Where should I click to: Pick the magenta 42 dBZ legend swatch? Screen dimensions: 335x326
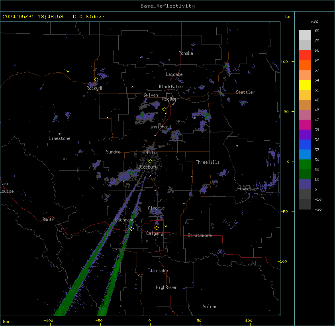click(305, 125)
